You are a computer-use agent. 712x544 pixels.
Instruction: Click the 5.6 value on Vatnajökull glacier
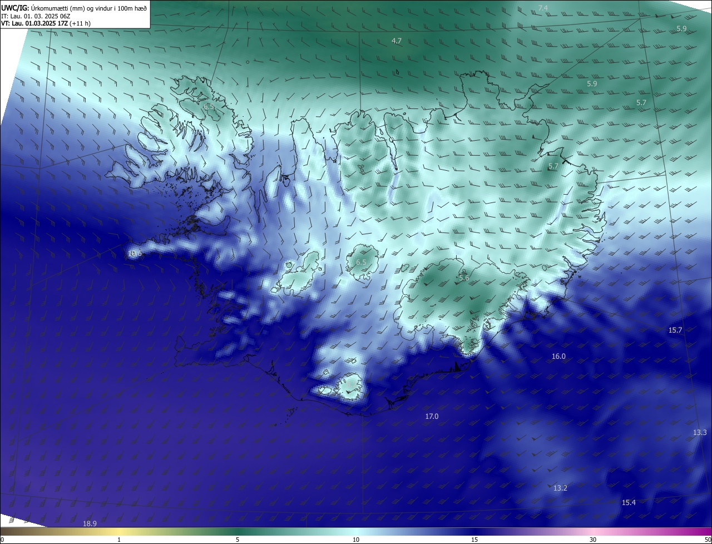[x=464, y=278]
